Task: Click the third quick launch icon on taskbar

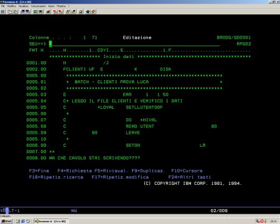Action: coord(28,222)
